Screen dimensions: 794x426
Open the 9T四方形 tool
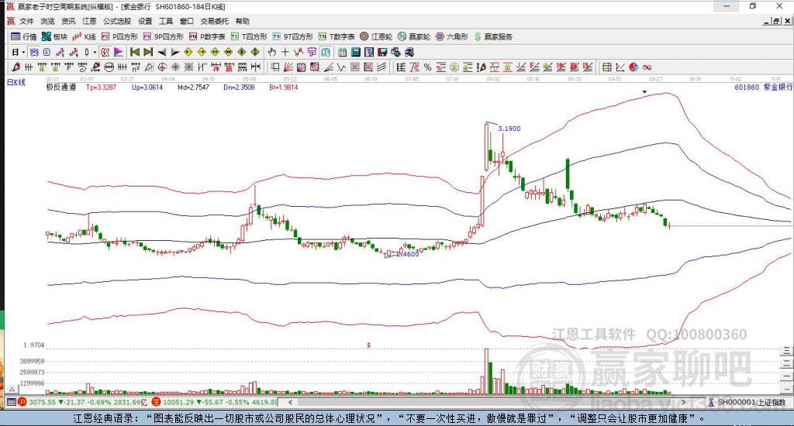pyautogui.click(x=292, y=36)
